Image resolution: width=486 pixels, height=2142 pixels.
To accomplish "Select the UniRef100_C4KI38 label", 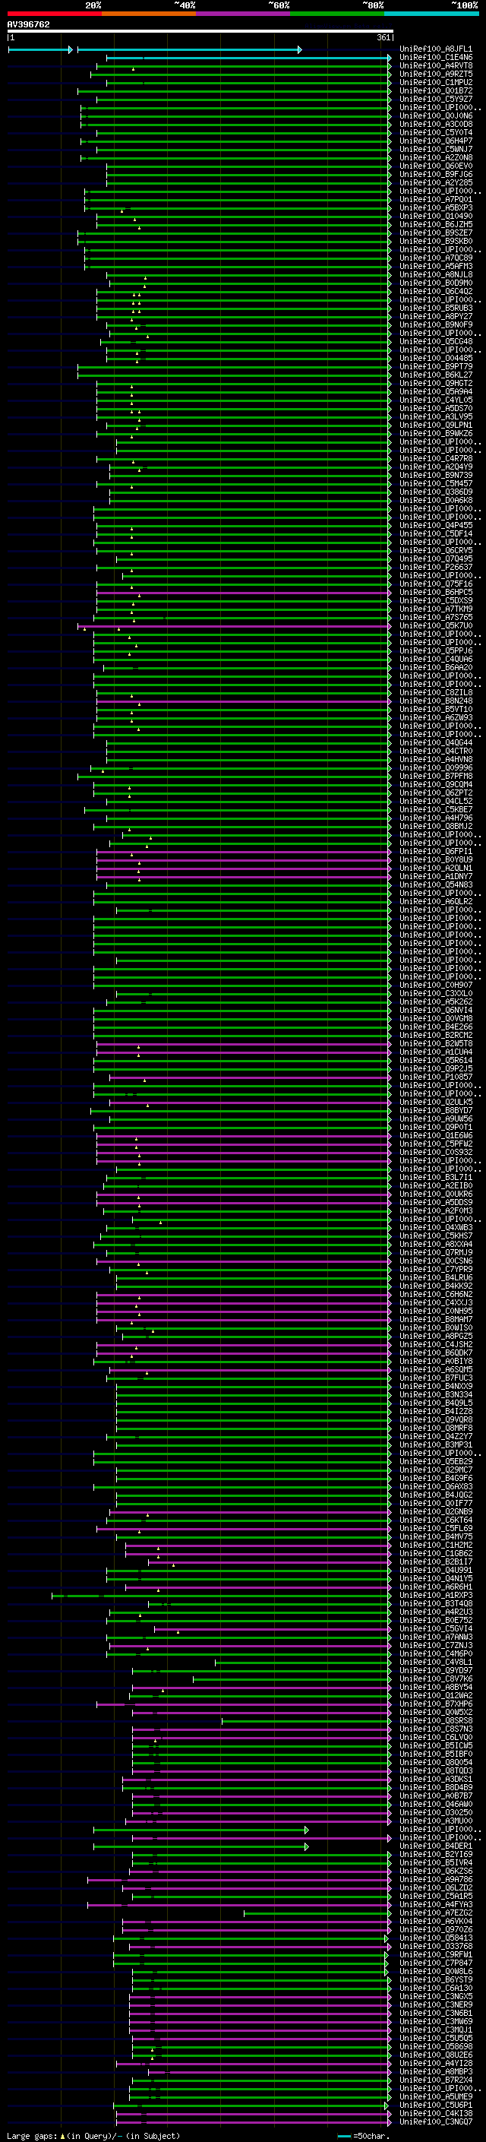I will click(436, 2114).
